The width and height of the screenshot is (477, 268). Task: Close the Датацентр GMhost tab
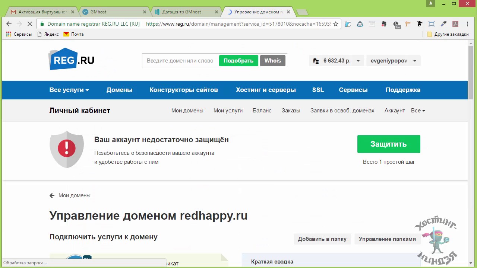click(x=217, y=12)
